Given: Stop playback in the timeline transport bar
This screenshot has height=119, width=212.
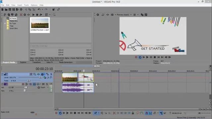Looking at the screenshot, I should tap(75, 113).
